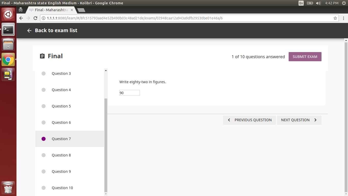Viewport: 348px width, 196px height.
Task: Click the clipboard exam icon beside Final
Action: coord(42,56)
